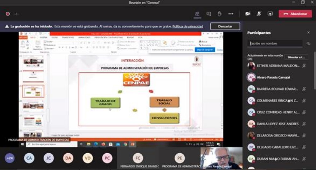Click the recording indicator dot

(8, 14)
